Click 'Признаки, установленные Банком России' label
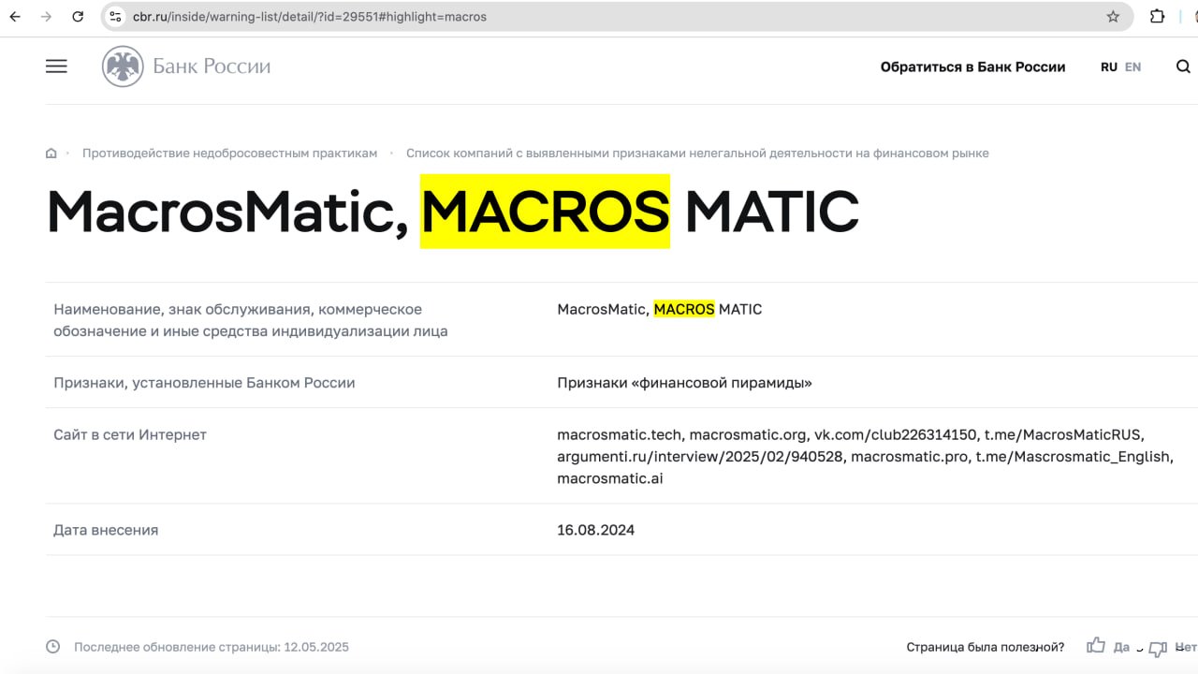 click(x=204, y=383)
